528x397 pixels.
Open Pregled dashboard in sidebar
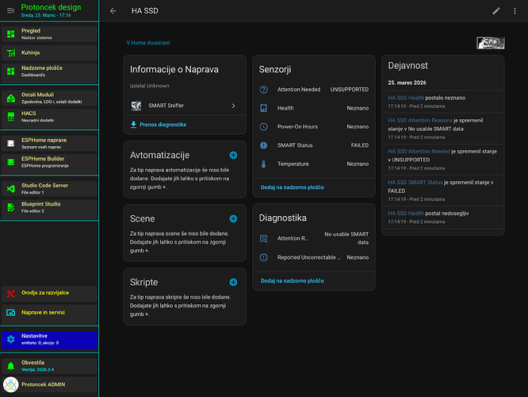[x=49, y=34]
